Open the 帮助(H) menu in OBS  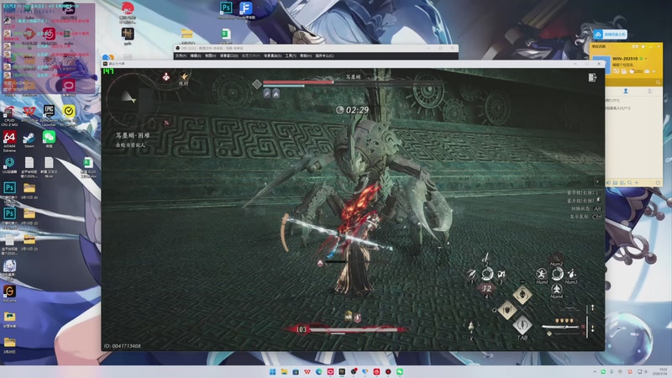point(306,55)
